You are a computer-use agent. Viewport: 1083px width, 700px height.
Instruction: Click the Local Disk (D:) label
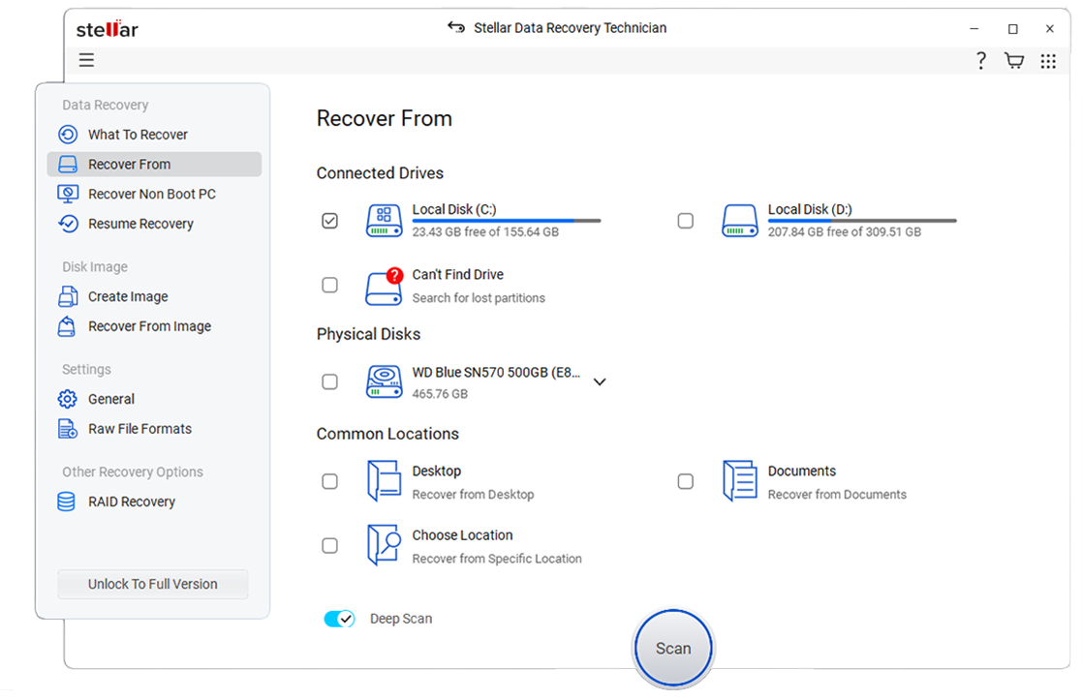tap(810, 209)
